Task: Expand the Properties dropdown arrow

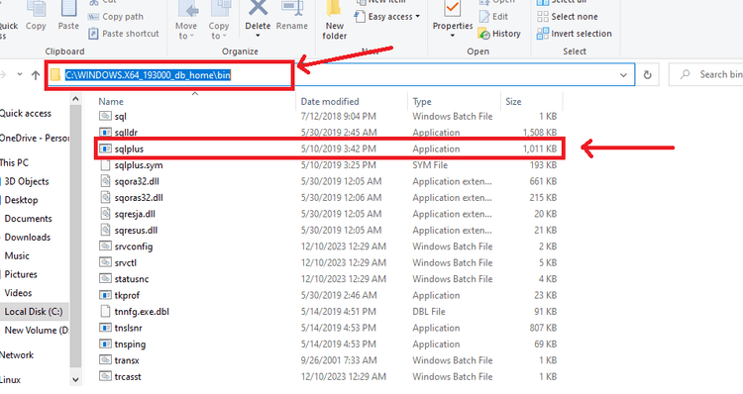Action: click(453, 36)
